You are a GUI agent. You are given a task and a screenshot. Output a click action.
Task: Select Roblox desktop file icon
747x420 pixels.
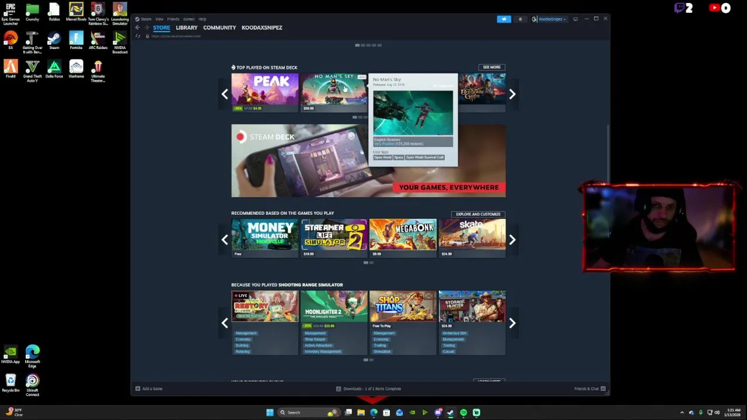click(54, 12)
